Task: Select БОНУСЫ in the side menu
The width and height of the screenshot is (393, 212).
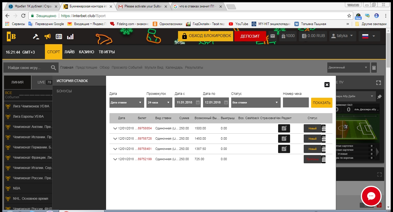Action: [x=64, y=91]
